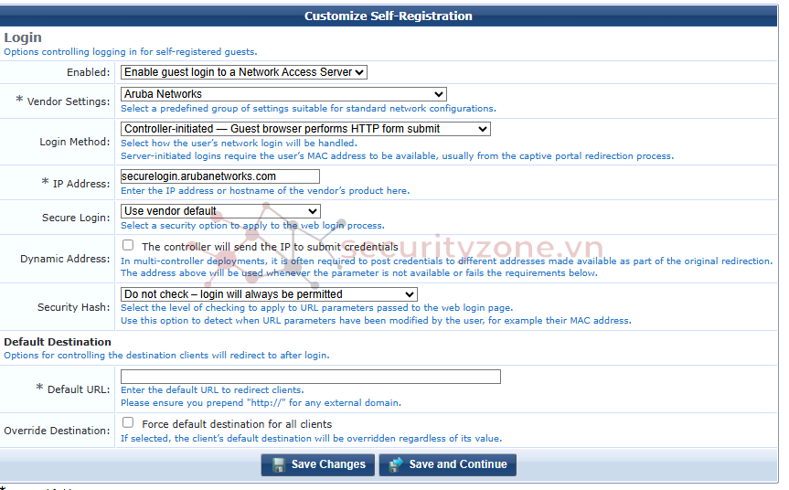This screenshot has height=490, width=789.
Task: Click the Default Destination section heading
Action: [58, 342]
